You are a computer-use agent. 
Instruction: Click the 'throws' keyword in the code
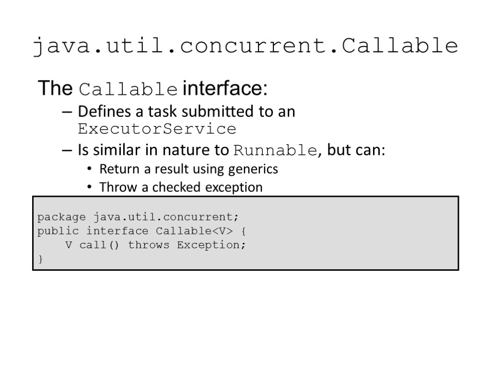[x=149, y=245]
